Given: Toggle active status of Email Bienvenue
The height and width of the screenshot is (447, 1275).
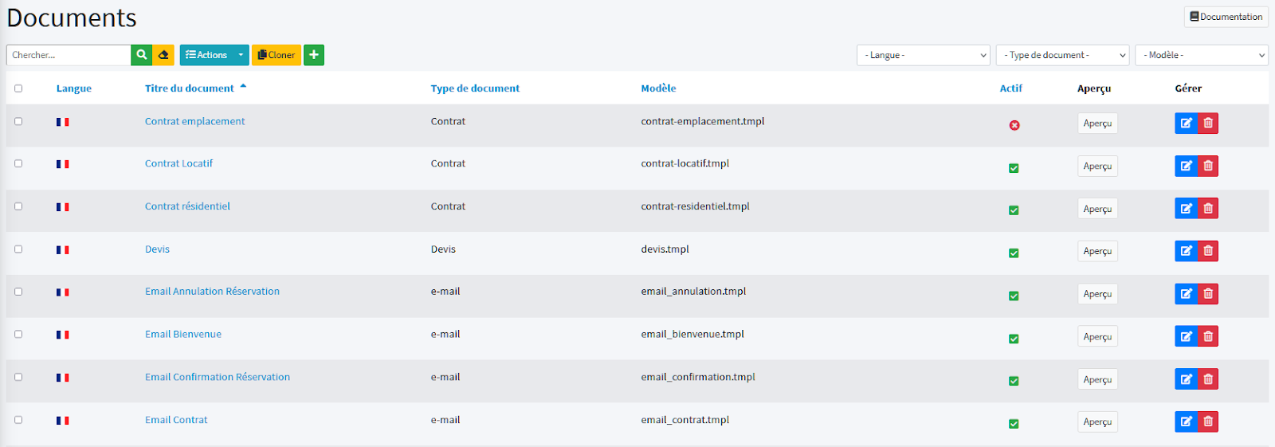Looking at the screenshot, I should (x=1014, y=339).
